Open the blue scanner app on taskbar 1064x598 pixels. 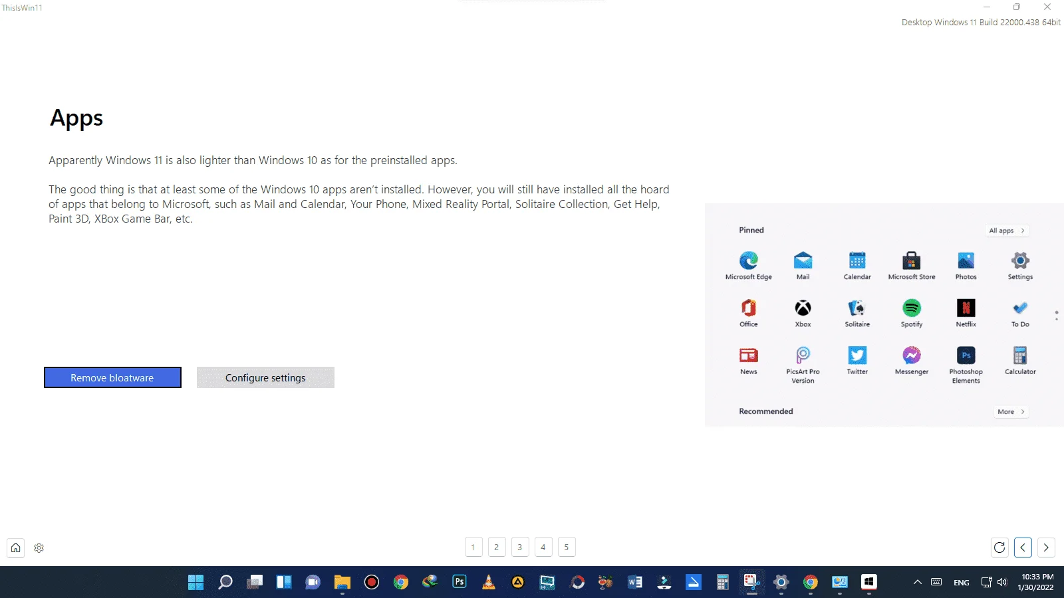pyautogui.click(x=694, y=582)
